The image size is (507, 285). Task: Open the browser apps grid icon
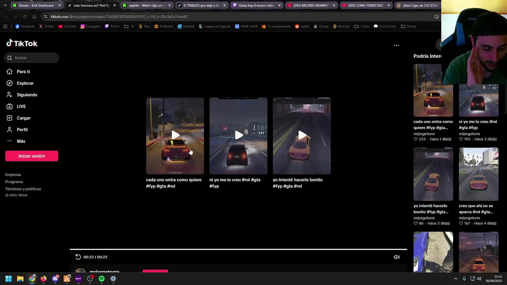pos(5,27)
